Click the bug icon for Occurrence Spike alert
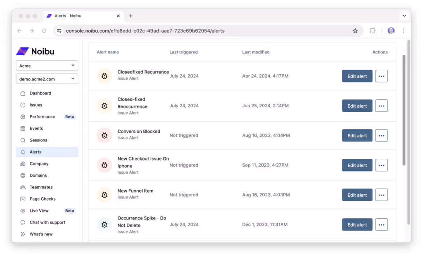 click(105, 224)
